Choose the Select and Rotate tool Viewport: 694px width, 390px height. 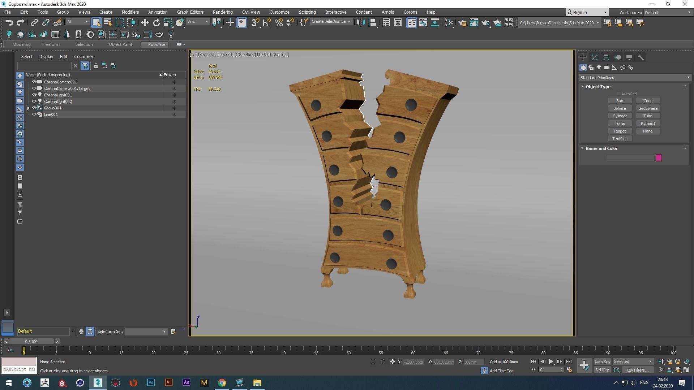(x=156, y=23)
